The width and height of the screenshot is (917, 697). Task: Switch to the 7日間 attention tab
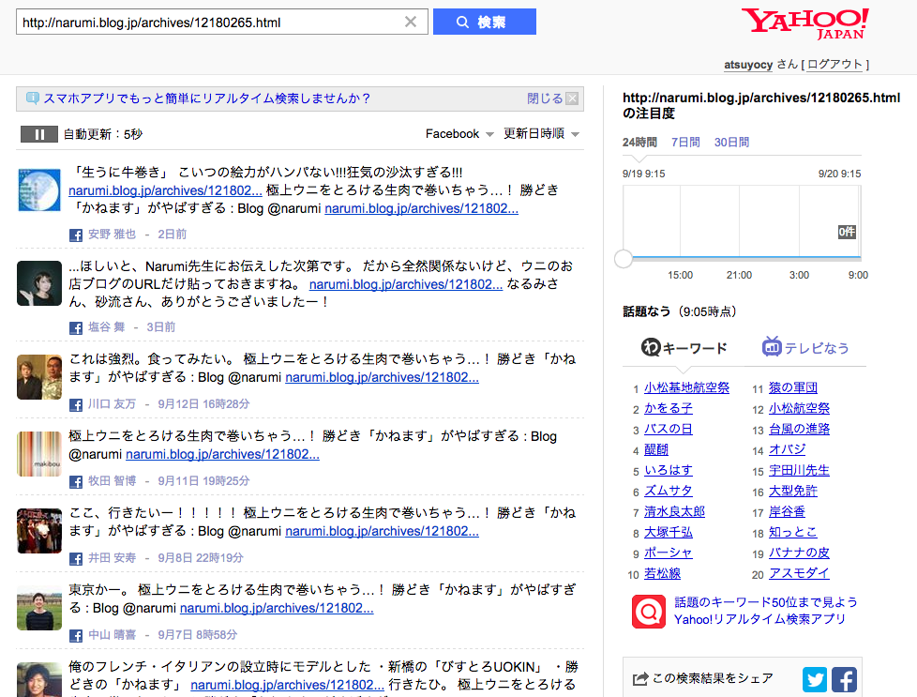pyautogui.click(x=685, y=143)
